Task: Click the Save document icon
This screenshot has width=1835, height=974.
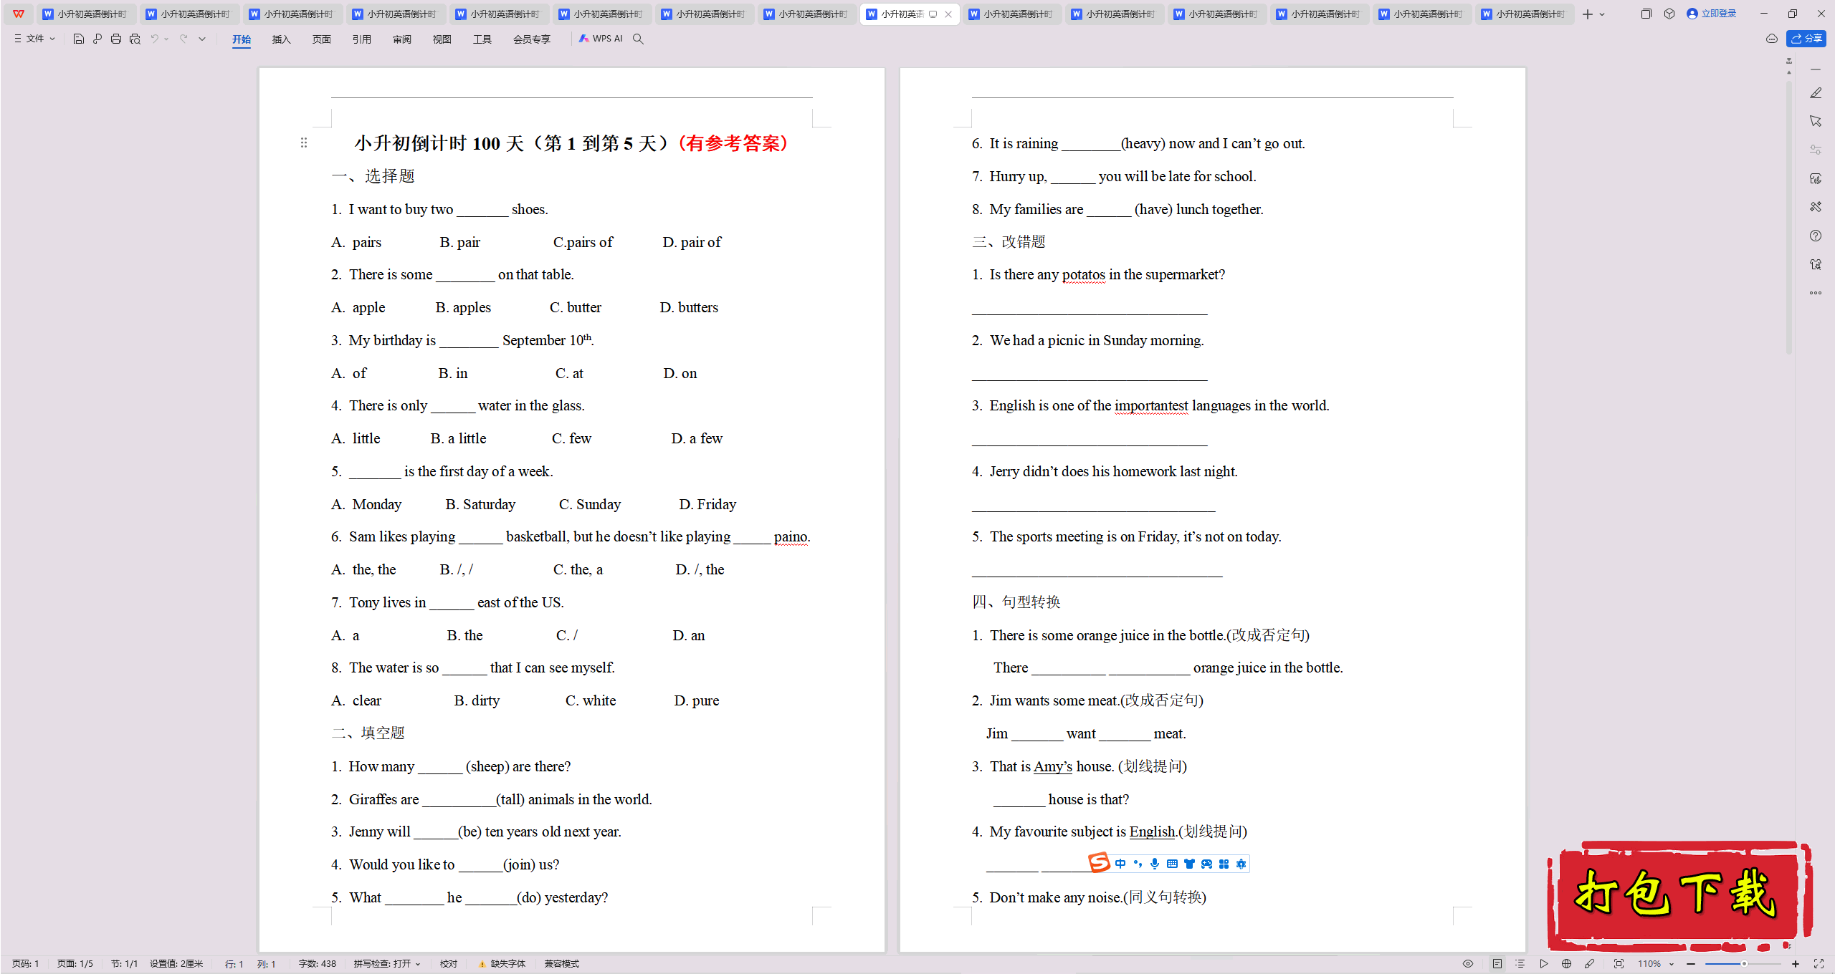Action: pyautogui.click(x=79, y=39)
